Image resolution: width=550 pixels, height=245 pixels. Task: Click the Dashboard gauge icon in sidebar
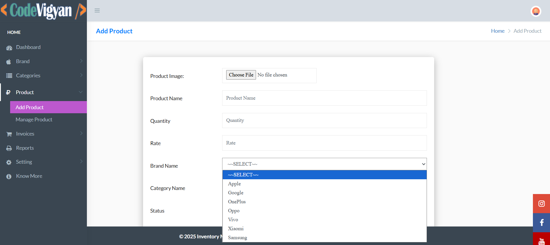tap(9, 48)
